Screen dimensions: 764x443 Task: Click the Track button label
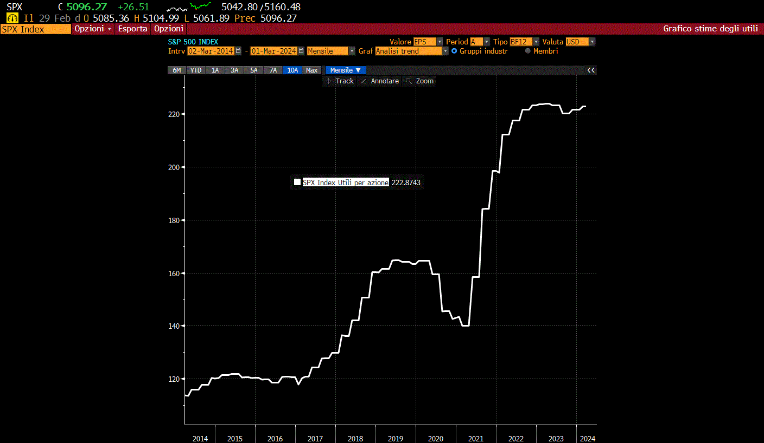[345, 81]
